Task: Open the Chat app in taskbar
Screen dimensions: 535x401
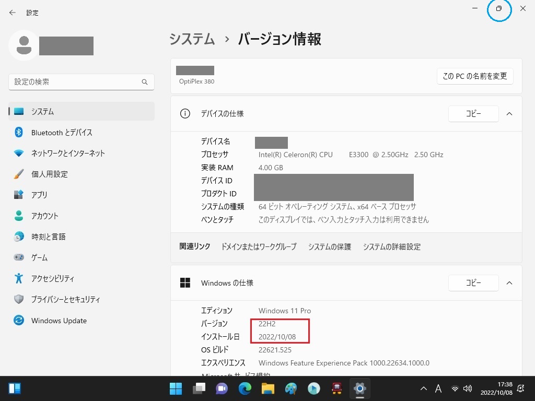Action: coord(222,388)
